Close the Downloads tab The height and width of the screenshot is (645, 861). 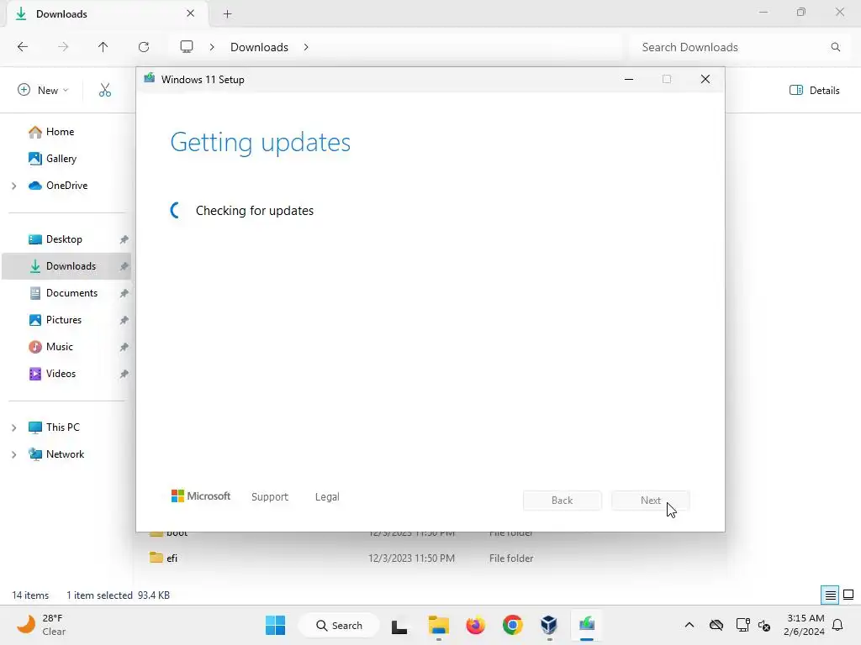click(x=191, y=13)
